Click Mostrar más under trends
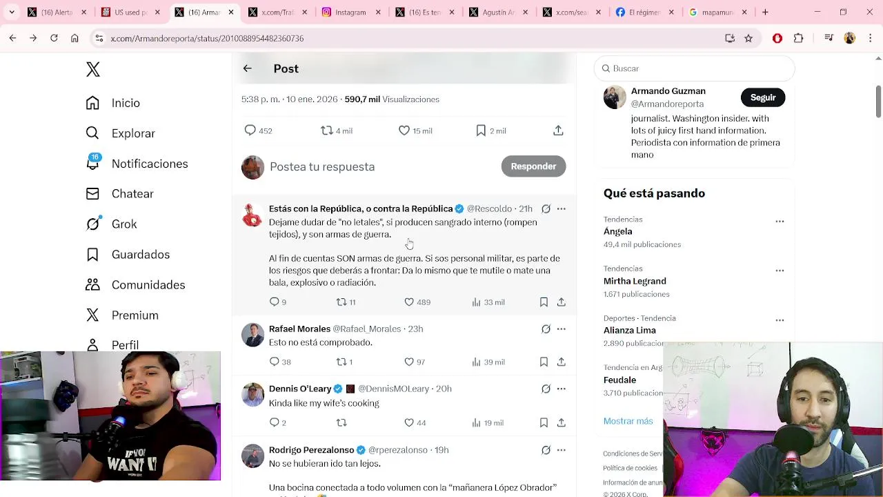Image resolution: width=883 pixels, height=497 pixels. click(x=628, y=421)
